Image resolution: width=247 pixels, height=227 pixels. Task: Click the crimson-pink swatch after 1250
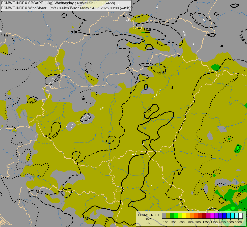pyautogui.click(x=208, y=216)
